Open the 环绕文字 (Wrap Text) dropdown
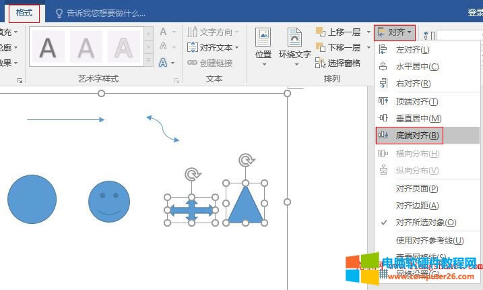Screen dimensions: 483x290 click(294, 47)
